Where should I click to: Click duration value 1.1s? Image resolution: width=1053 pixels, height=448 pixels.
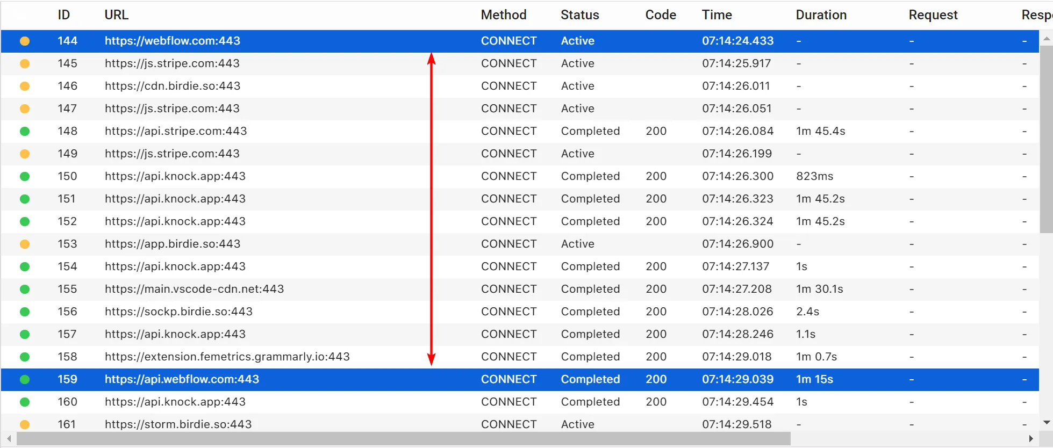(806, 334)
